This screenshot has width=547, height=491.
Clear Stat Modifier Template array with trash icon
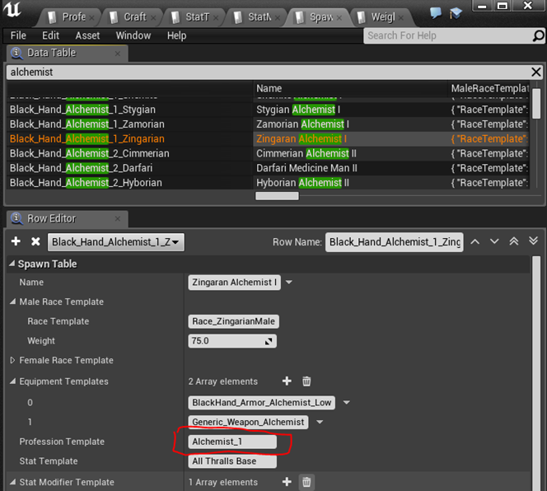(306, 482)
